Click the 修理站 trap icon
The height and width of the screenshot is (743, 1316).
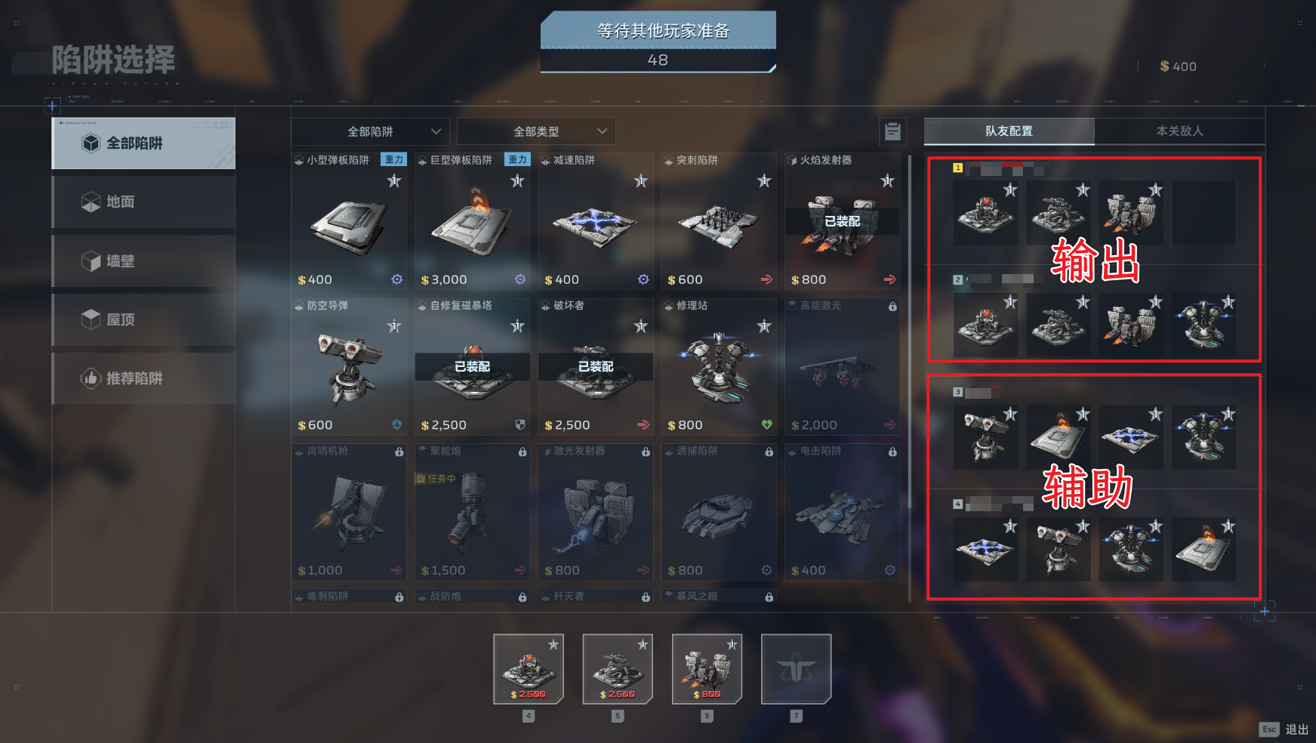pos(718,368)
